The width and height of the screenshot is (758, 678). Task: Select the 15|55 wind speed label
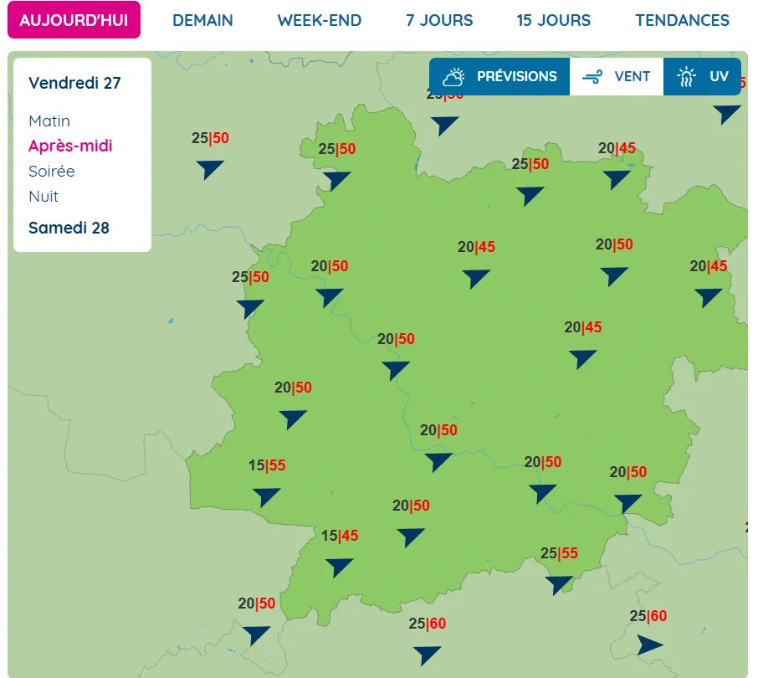point(267,466)
